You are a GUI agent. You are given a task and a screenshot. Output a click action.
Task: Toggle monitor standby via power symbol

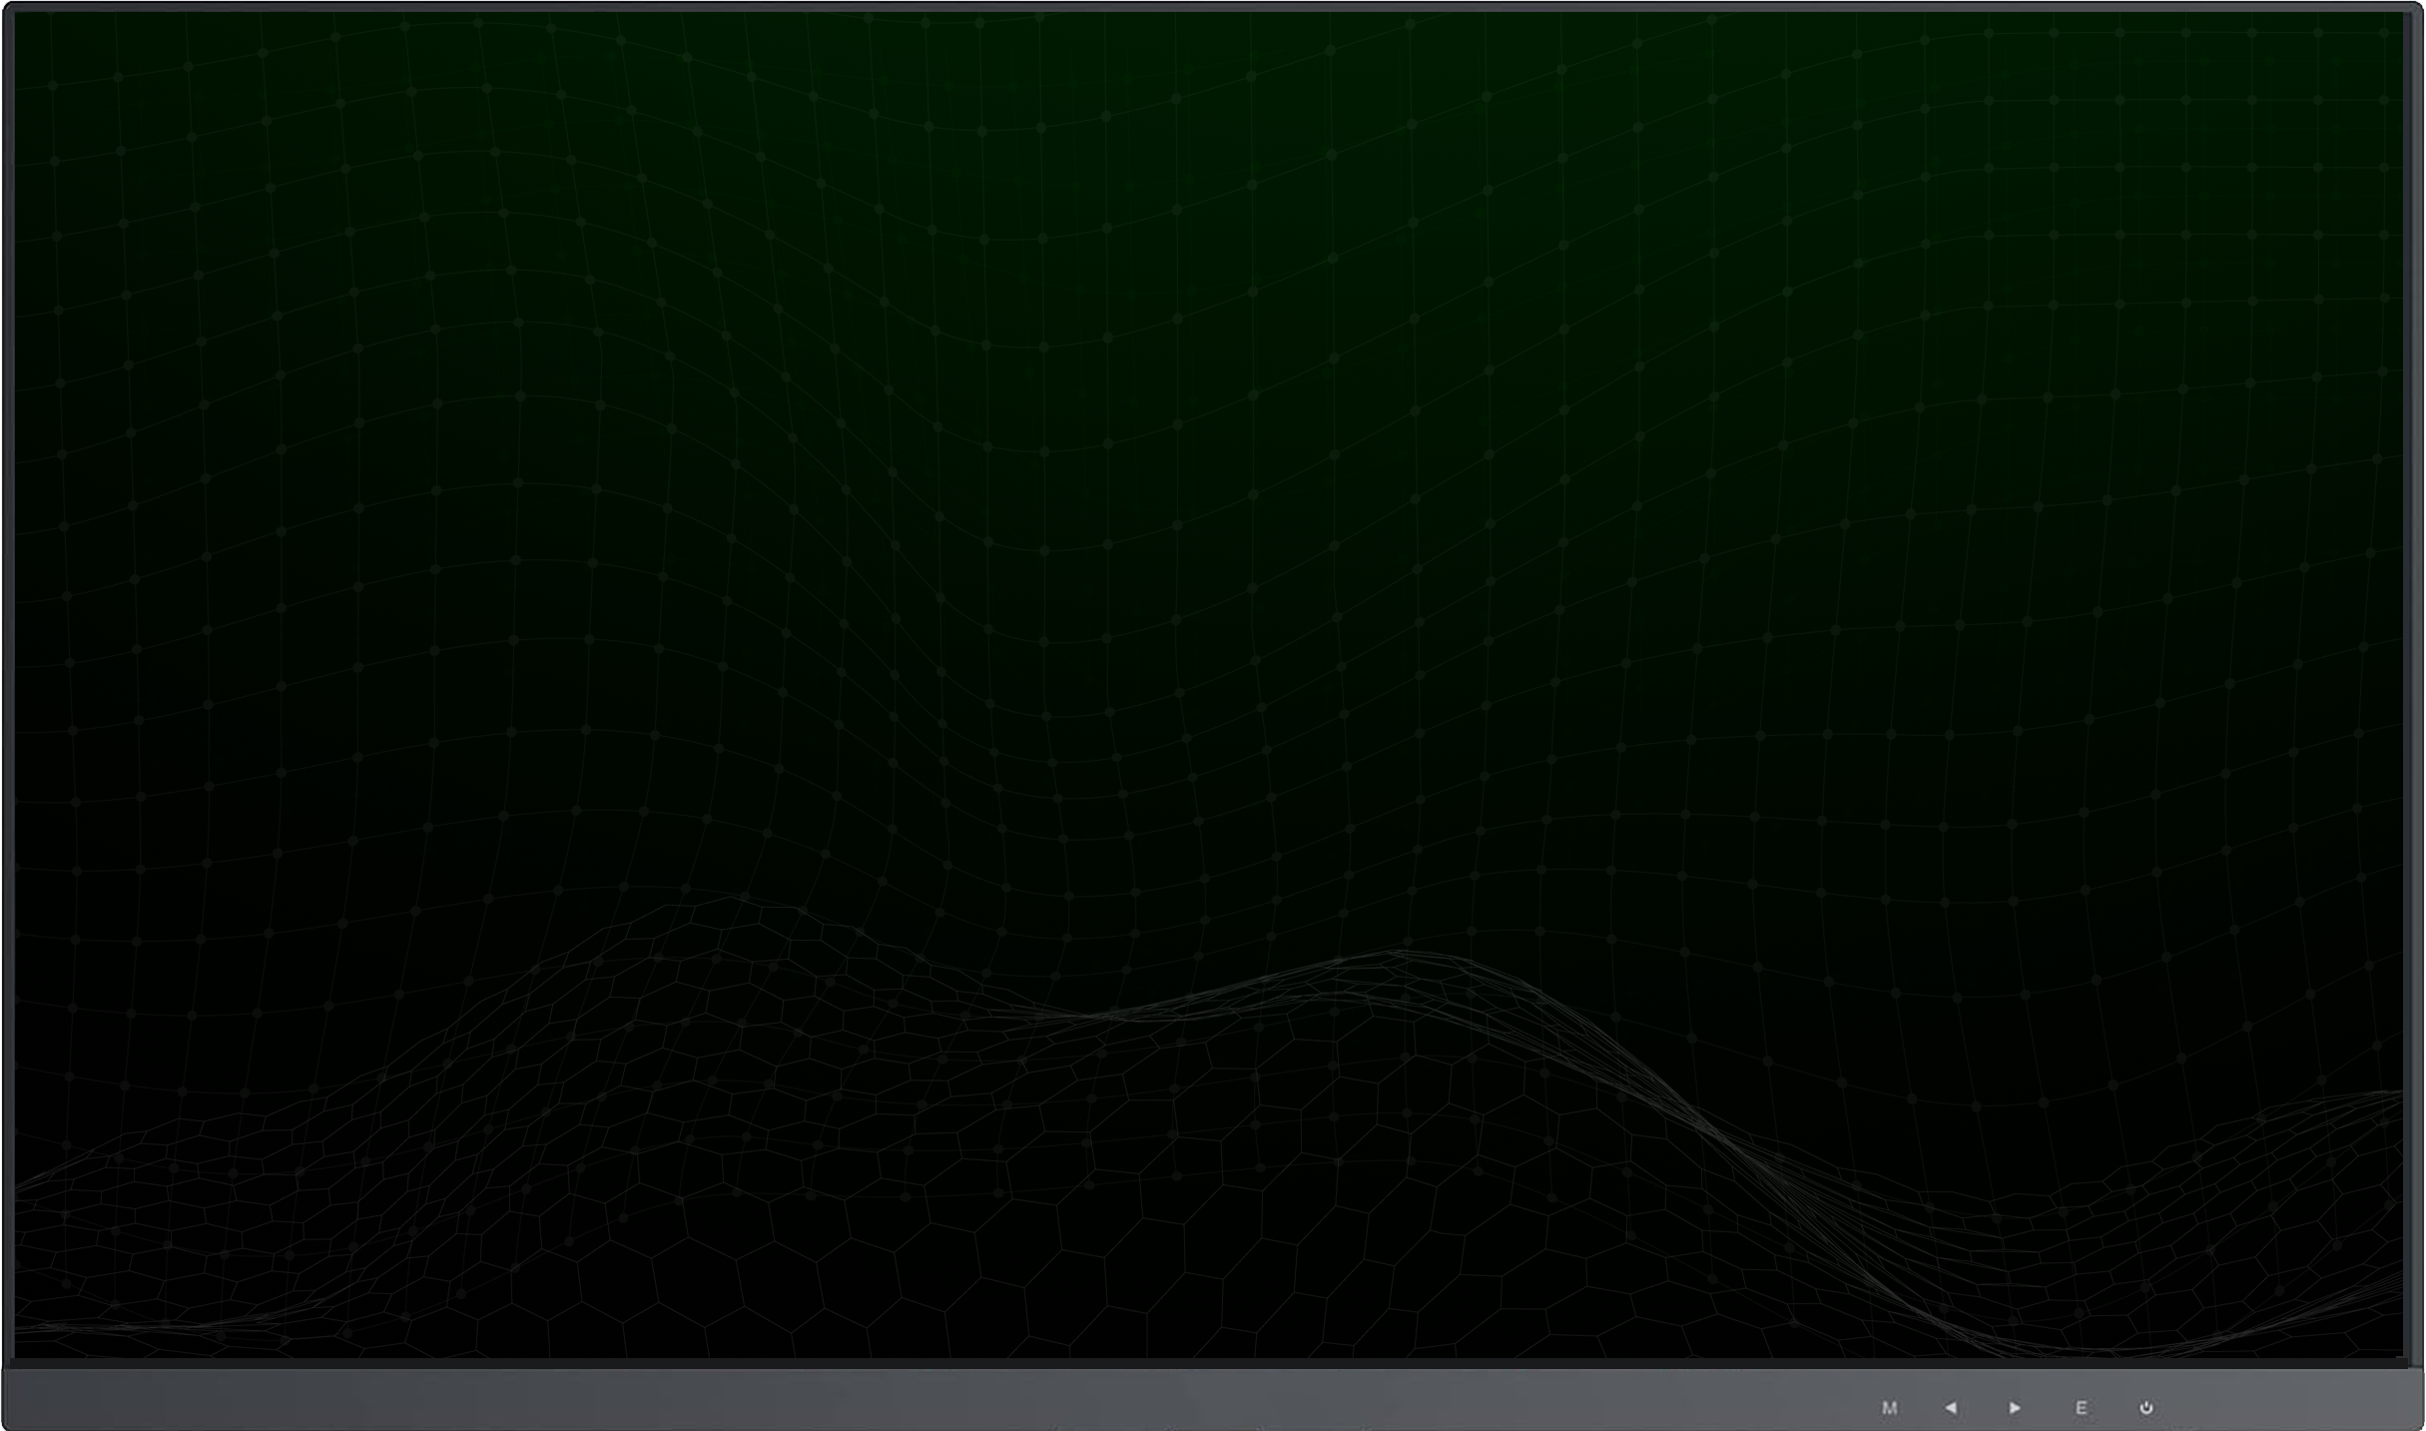(x=2146, y=1408)
